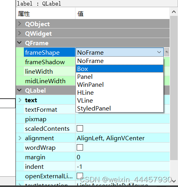
Task: Click the scrollbar up arrow
Action: click(x=174, y=12)
